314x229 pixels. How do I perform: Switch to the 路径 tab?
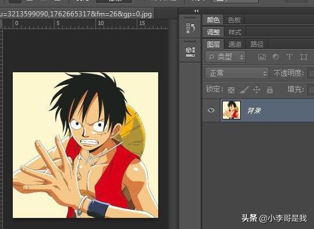(257, 44)
